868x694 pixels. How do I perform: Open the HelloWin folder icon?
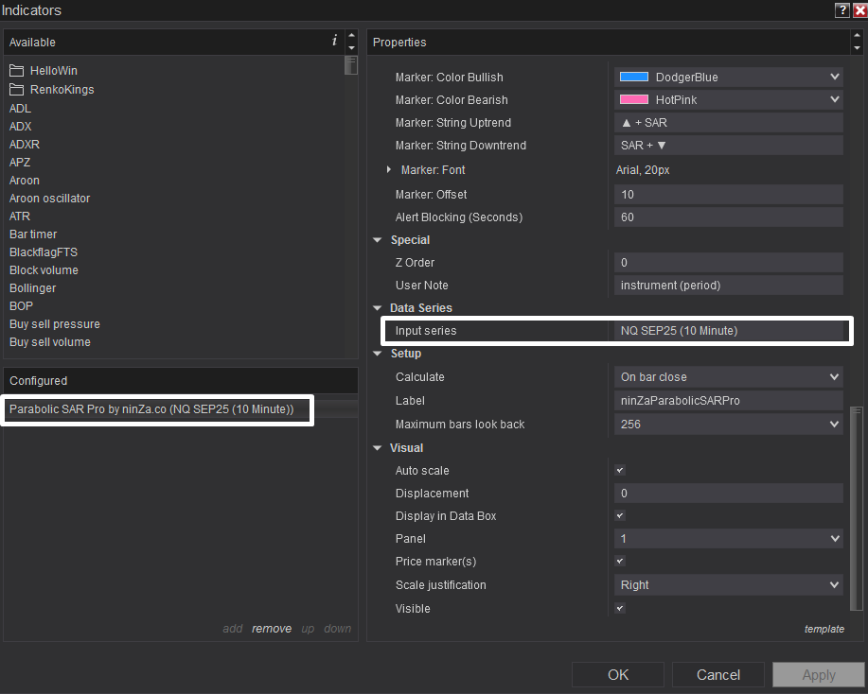coord(17,71)
